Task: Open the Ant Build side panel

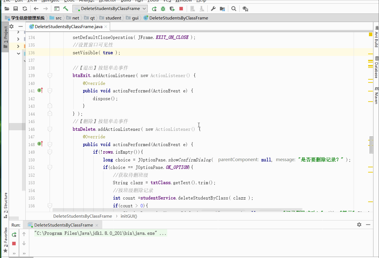Action: (376, 36)
